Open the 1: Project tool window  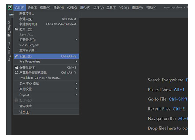click(9, 29)
